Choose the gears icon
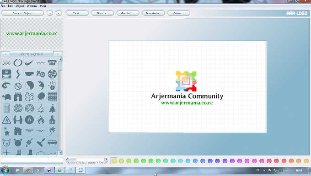This screenshot has height=176, width=311. [41, 74]
